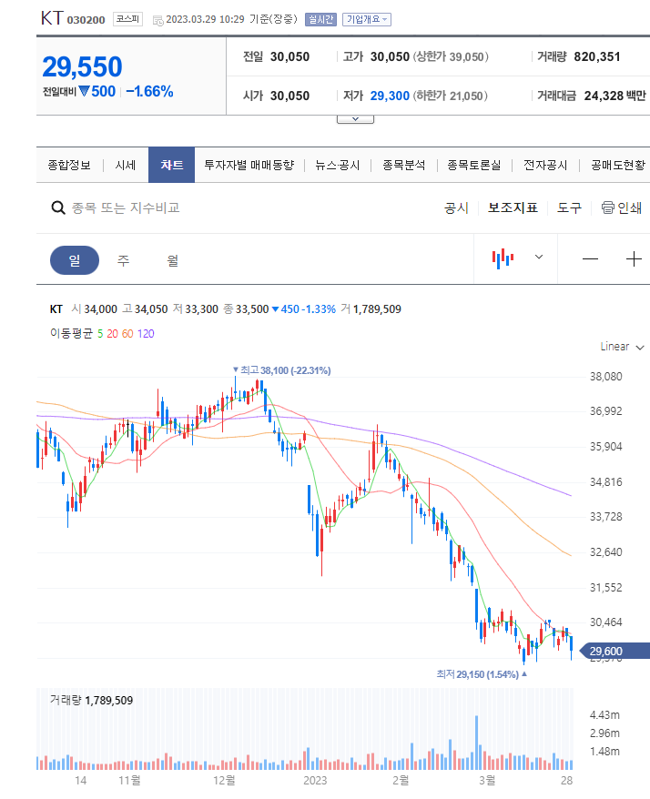Click the 60-day moving average label
The height and width of the screenshot is (799, 650).
point(127,334)
